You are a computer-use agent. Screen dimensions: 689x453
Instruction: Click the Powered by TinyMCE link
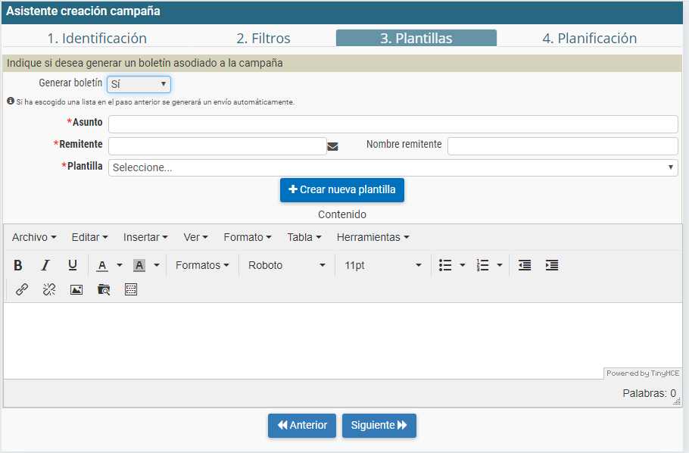click(643, 373)
